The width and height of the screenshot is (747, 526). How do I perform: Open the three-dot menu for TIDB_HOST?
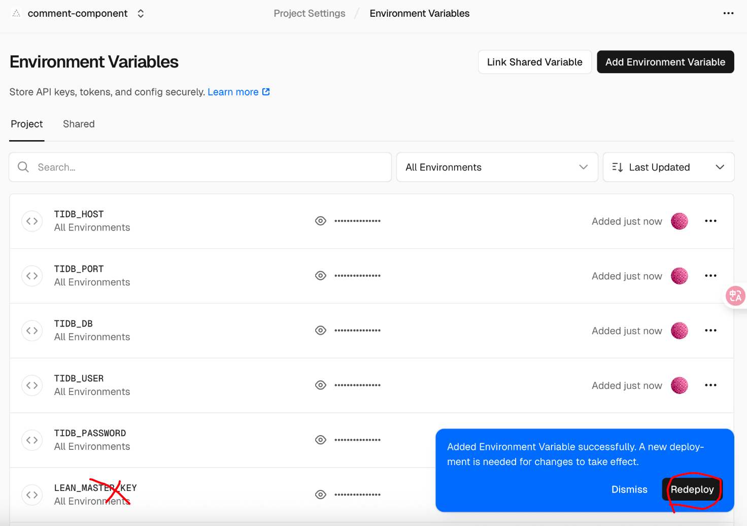pos(710,221)
